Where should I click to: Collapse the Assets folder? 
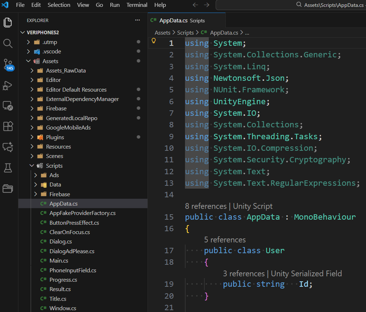(28, 61)
